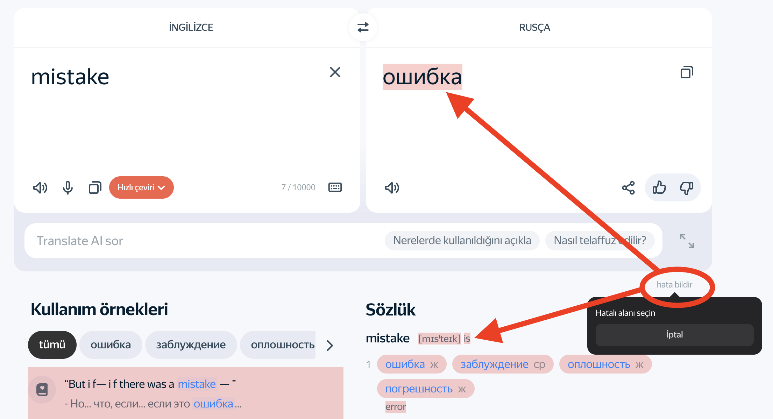Copy the source text

tap(95, 188)
